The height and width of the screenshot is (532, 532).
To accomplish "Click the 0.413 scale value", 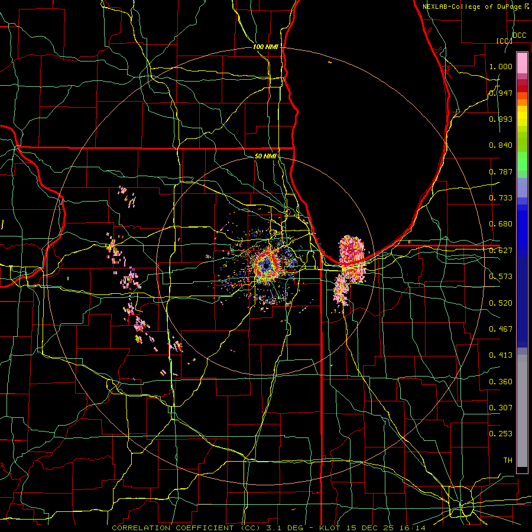I will click(x=501, y=355).
